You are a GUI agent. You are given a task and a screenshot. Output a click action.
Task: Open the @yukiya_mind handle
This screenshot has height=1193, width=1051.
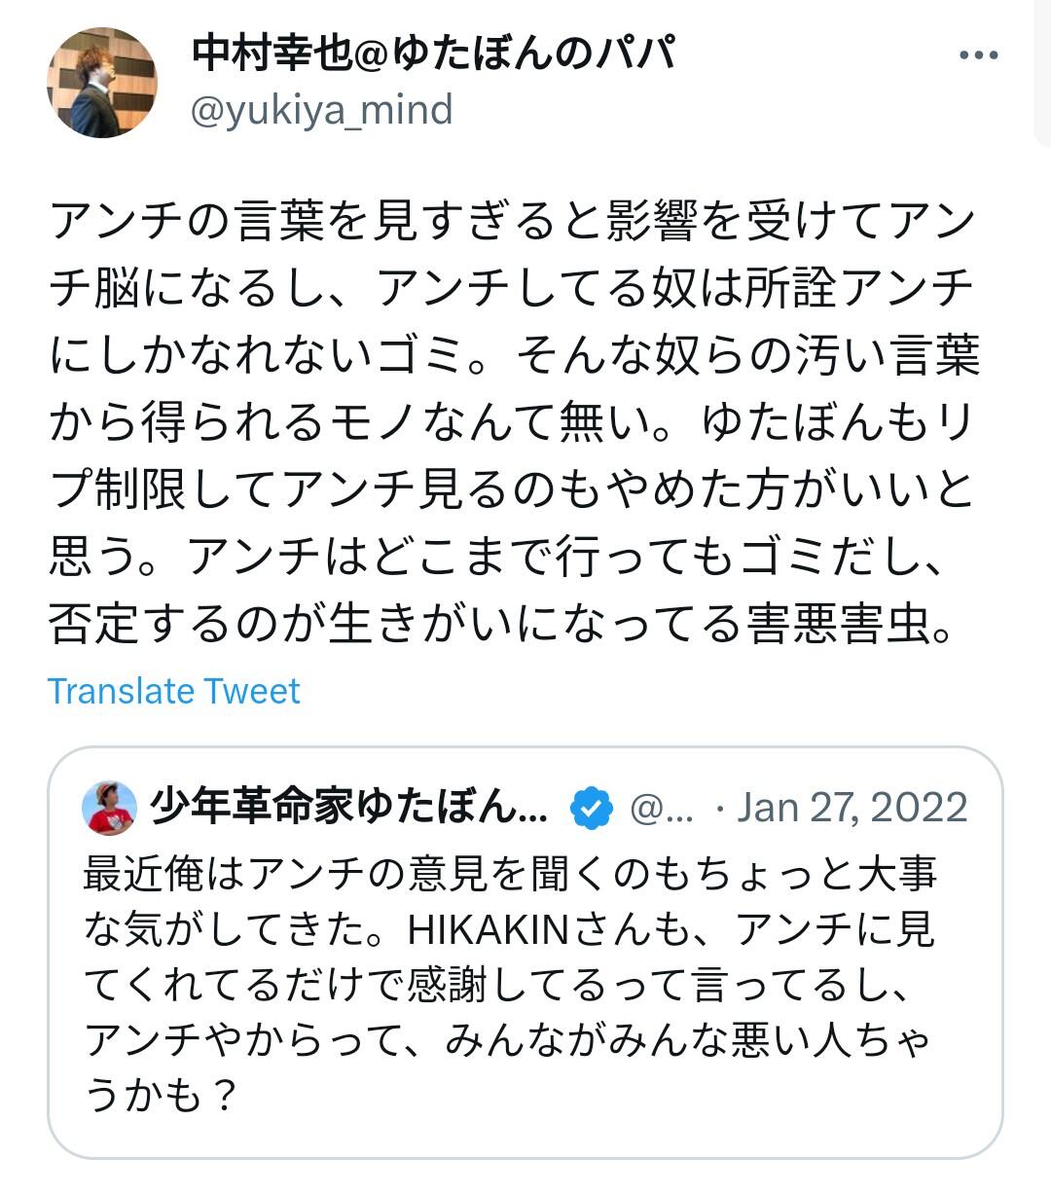pos(322,110)
